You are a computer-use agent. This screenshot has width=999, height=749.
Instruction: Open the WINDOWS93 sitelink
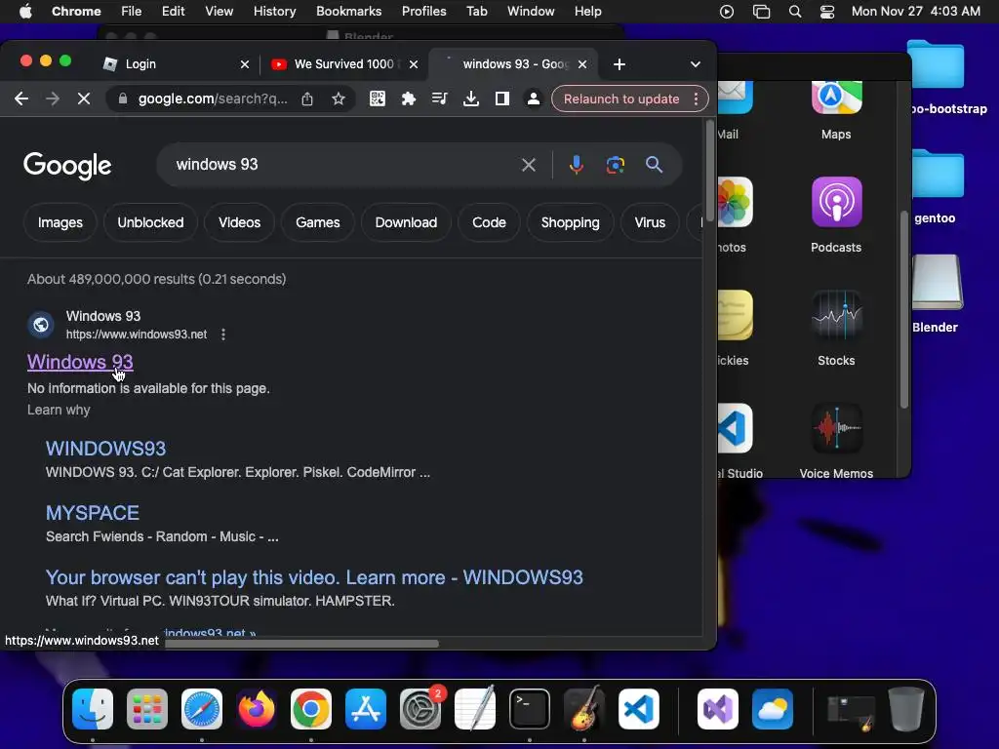105,449
